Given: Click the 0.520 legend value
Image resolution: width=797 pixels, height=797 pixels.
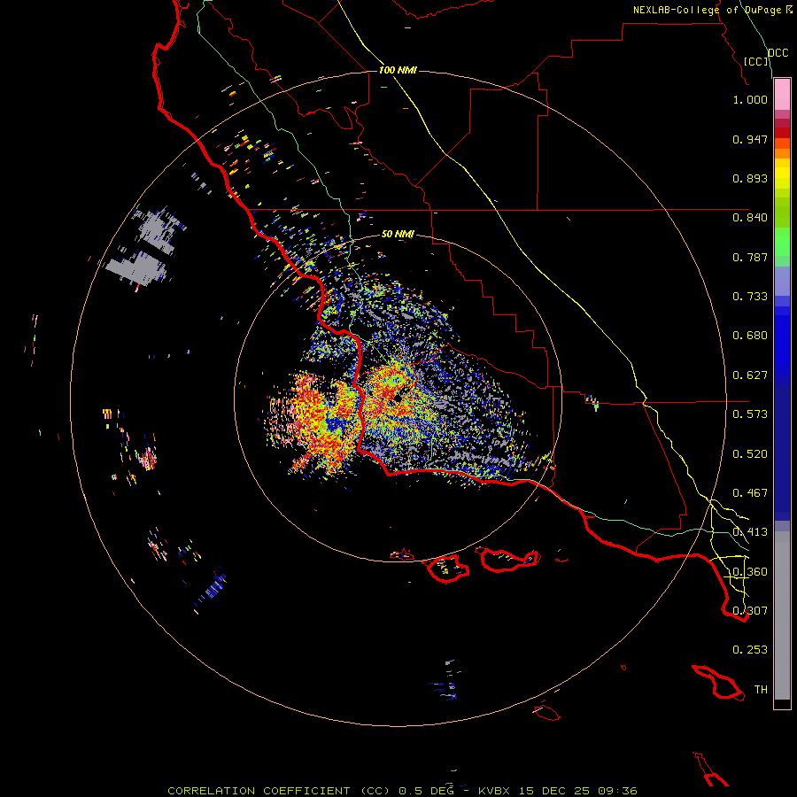Looking at the screenshot, I should (750, 454).
